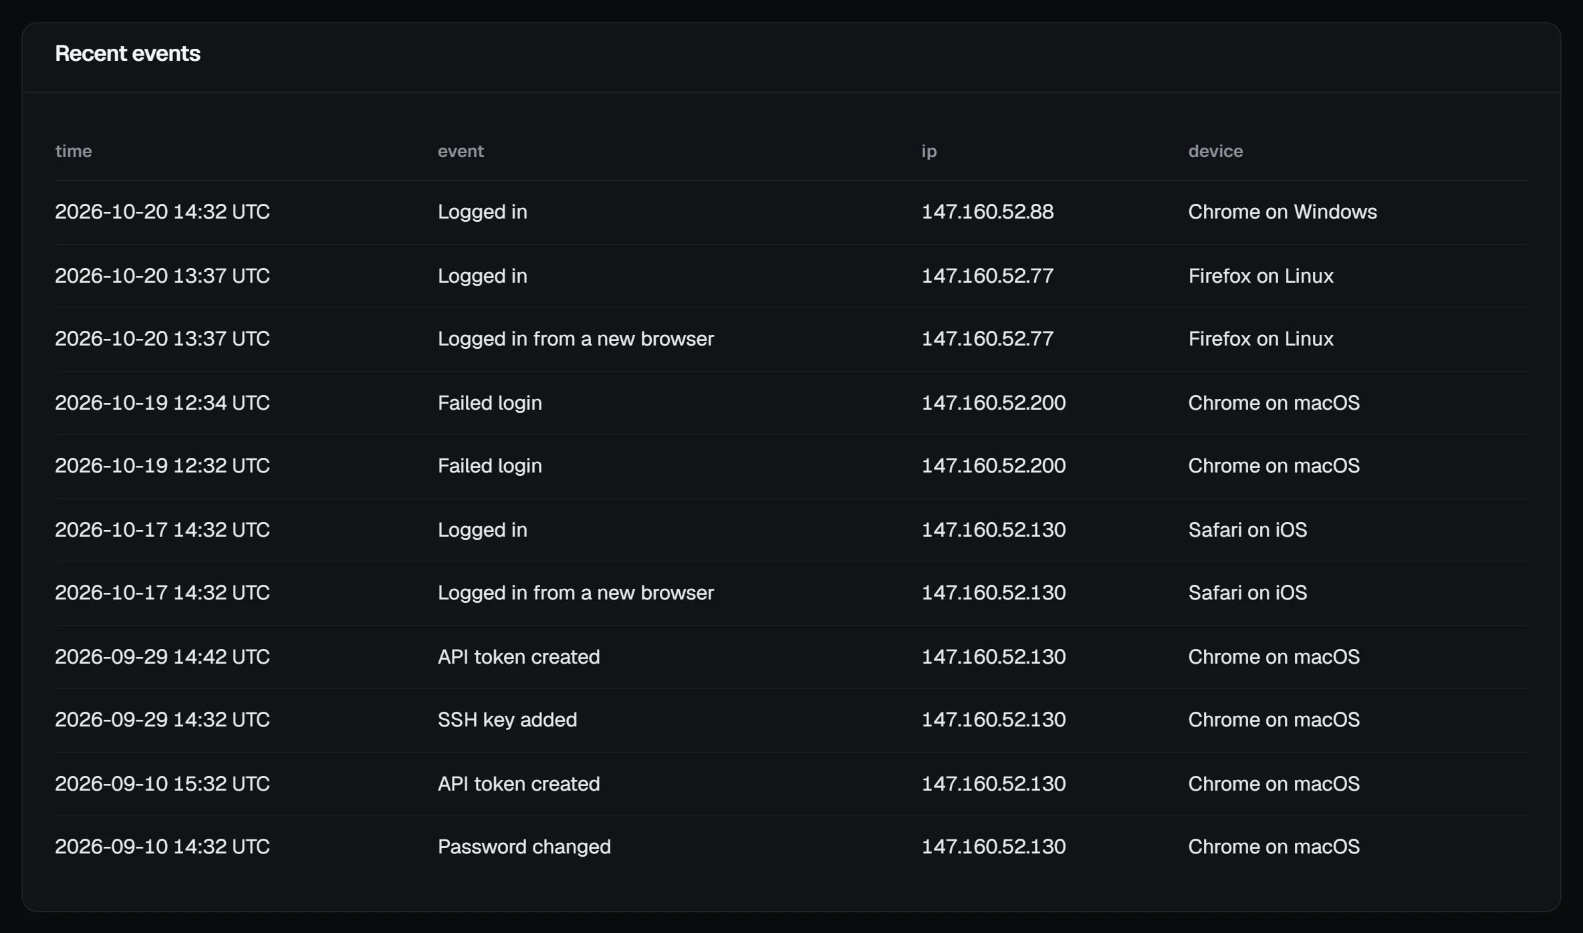The image size is (1583, 933).
Task: Click the device in the 2026-09-10 15:32 row
Action: [x=1273, y=784]
